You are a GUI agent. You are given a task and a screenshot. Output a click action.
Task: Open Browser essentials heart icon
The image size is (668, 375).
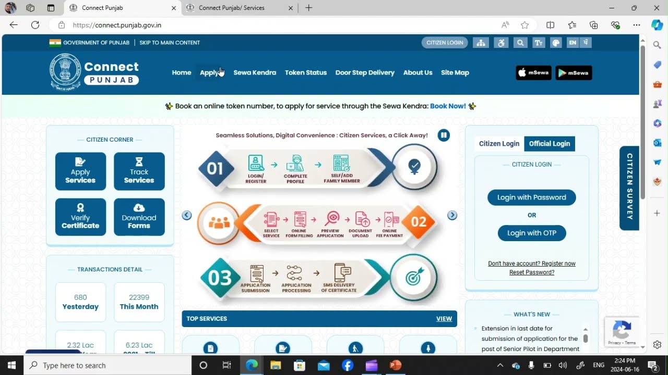(615, 25)
